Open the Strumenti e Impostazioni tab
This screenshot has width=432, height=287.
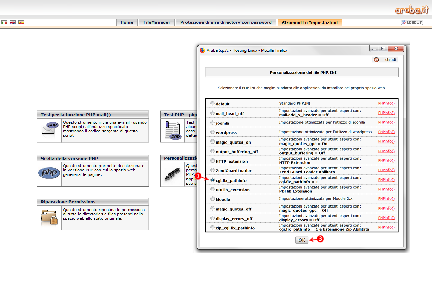coord(310,22)
